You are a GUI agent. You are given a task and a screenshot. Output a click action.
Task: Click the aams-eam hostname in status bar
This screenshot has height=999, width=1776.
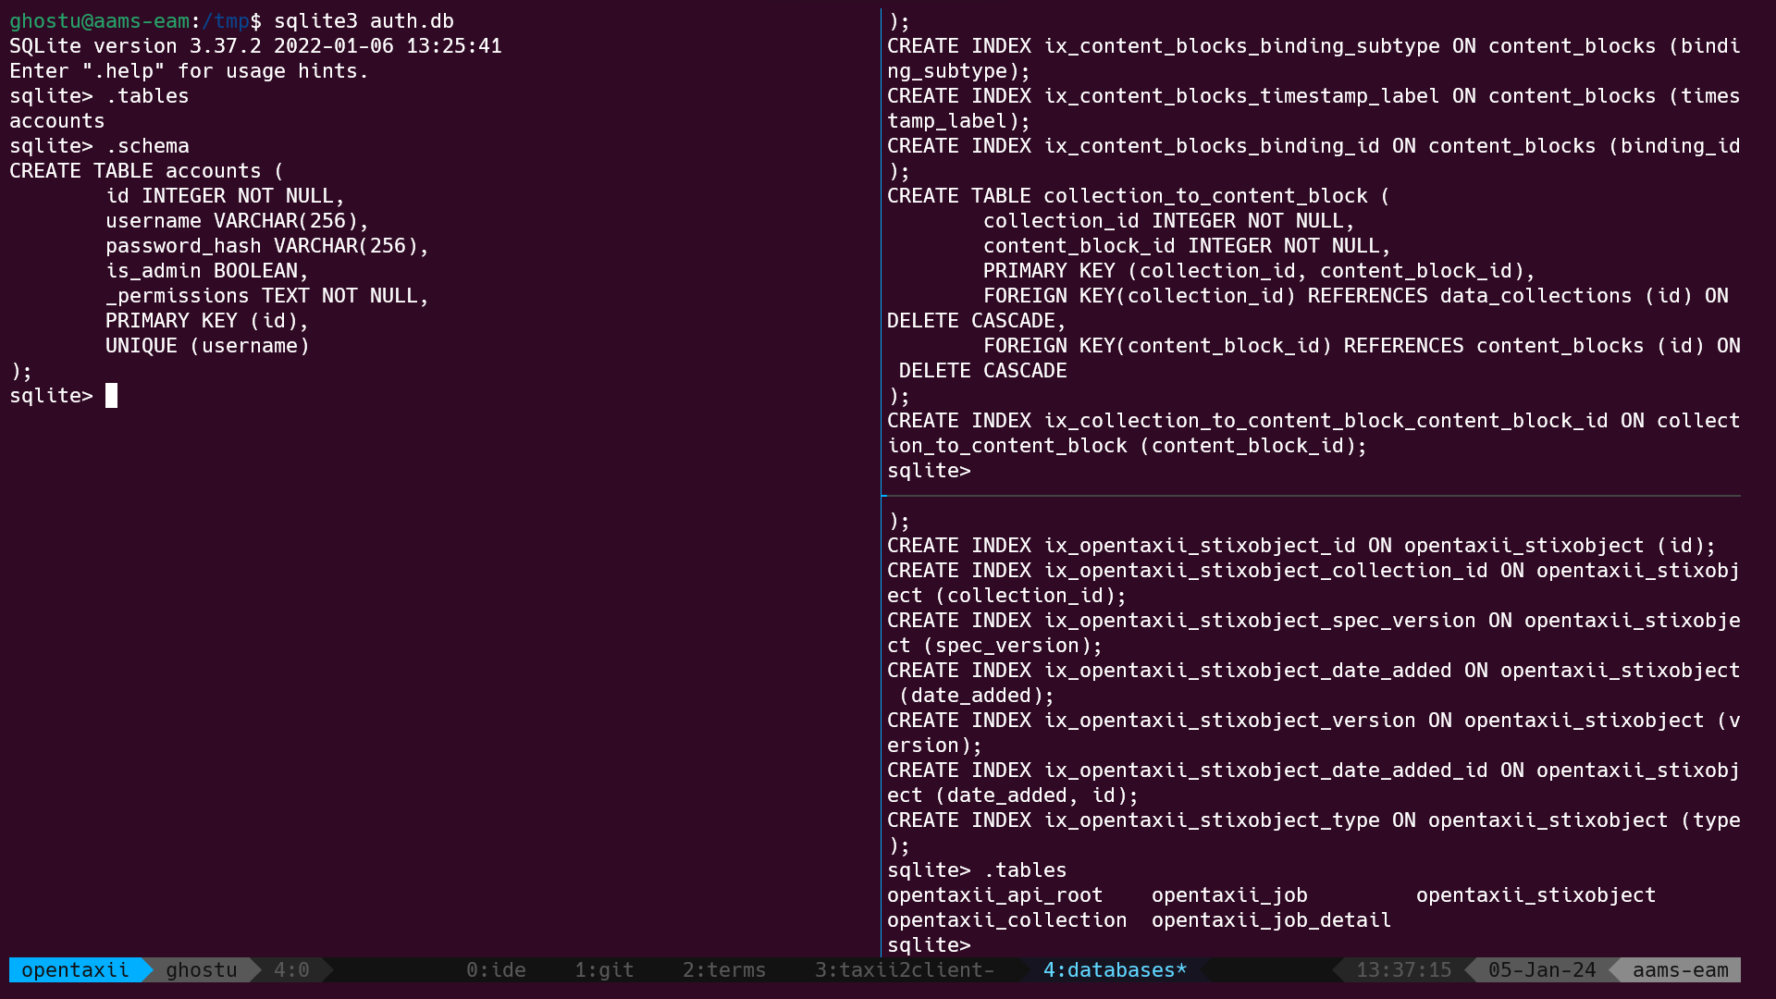[1680, 969]
